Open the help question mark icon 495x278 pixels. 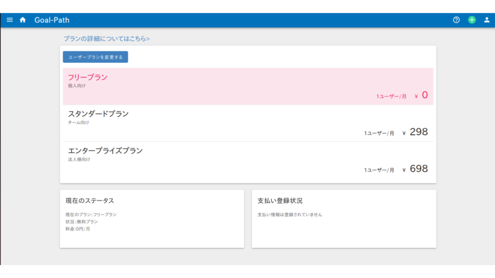pyautogui.click(x=456, y=20)
